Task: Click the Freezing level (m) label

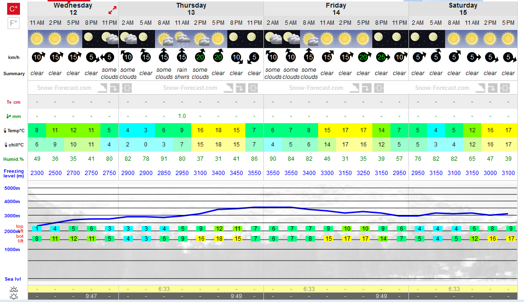Action: point(14,173)
